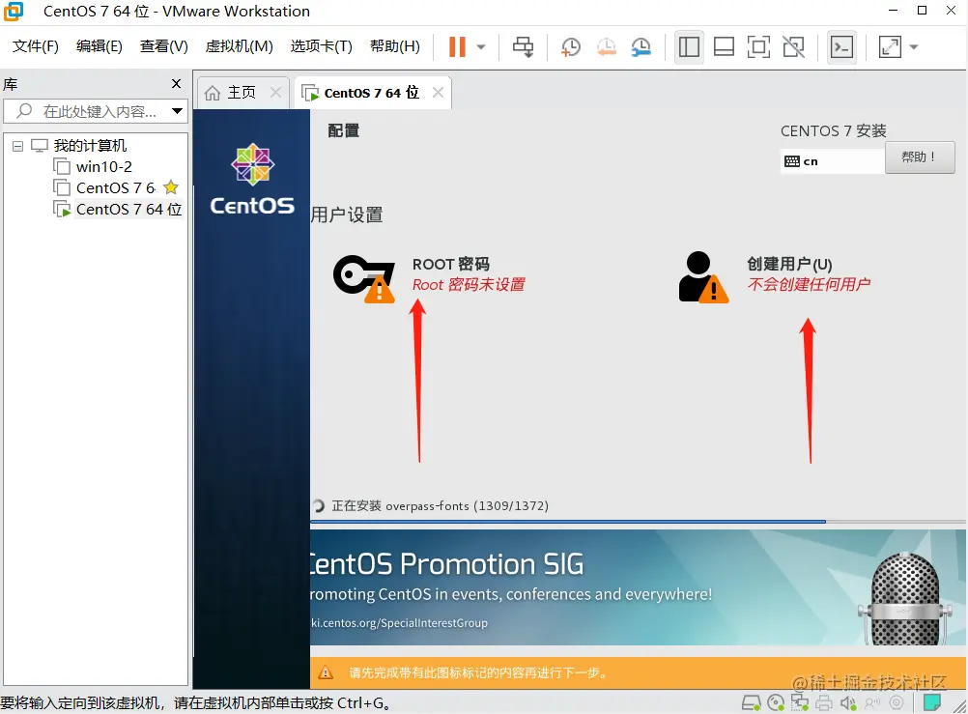Open the pause button dropdown arrow

[x=479, y=45]
